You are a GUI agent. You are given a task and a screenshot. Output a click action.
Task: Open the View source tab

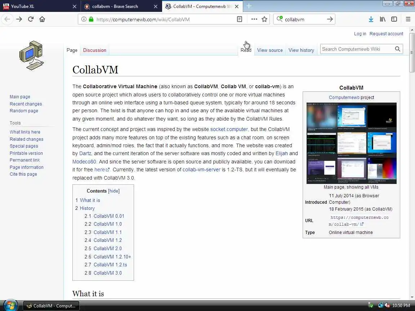pos(270,50)
